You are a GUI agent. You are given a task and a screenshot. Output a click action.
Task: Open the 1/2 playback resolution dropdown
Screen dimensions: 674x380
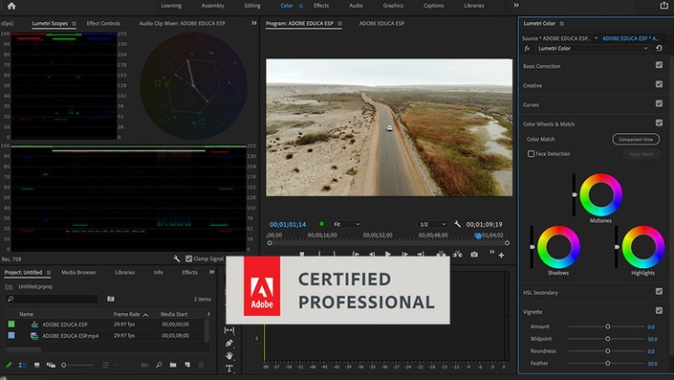433,224
